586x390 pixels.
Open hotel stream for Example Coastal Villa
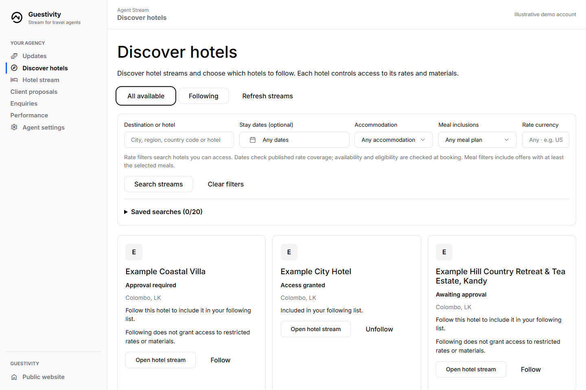click(161, 360)
